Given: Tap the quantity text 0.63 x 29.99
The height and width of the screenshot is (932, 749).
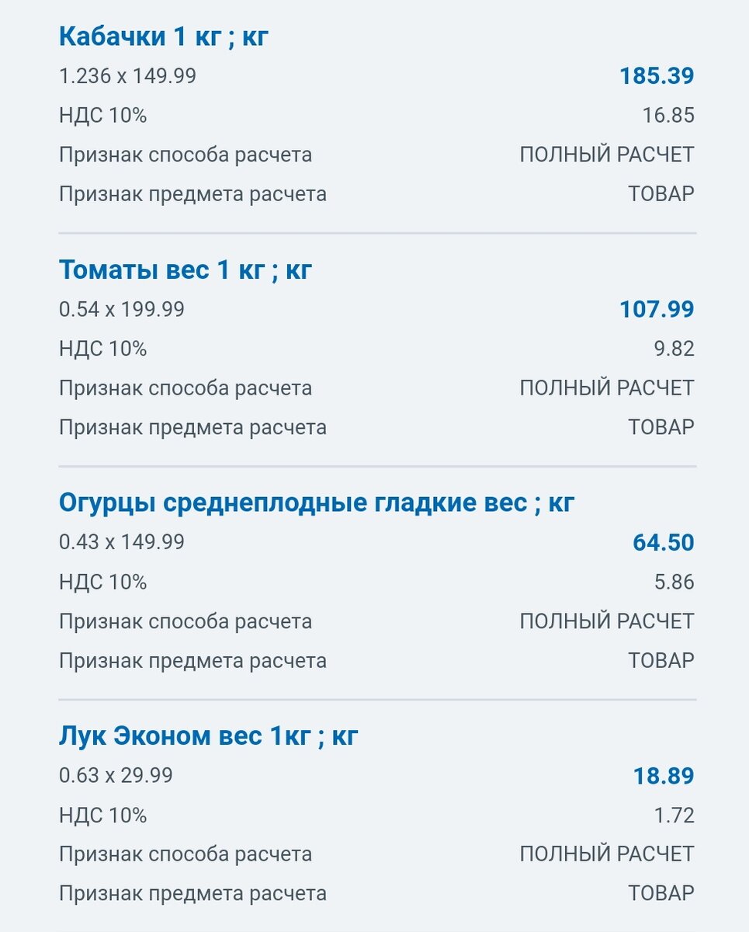Looking at the screenshot, I should pos(116,775).
